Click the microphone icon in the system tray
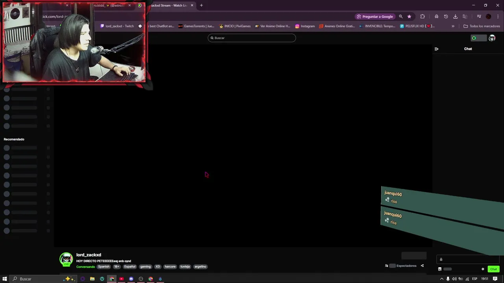Viewport: 504px width, 283px height. point(448,279)
